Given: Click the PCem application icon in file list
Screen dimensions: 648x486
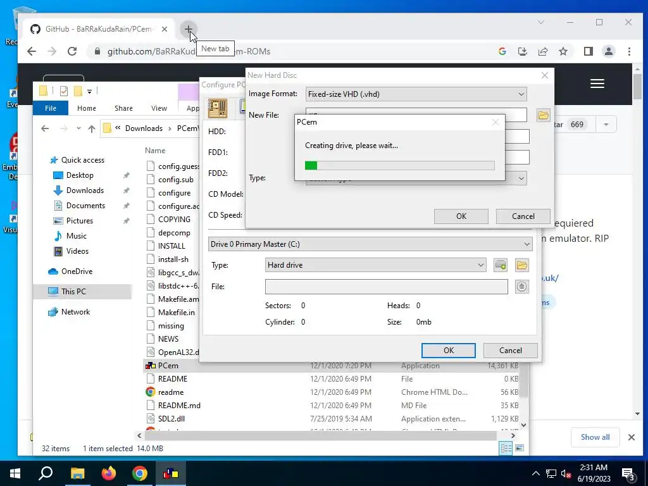Looking at the screenshot, I should point(151,366).
